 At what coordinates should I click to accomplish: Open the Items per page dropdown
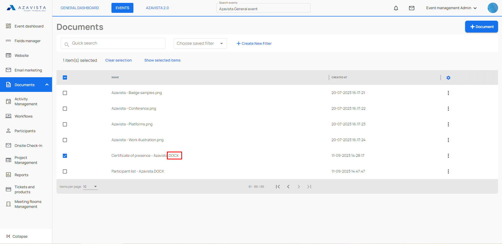(90, 187)
